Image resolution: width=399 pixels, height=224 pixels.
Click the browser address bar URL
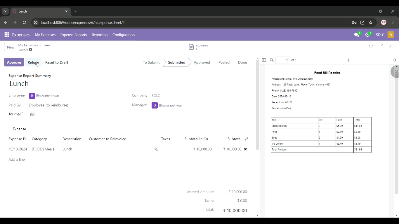(x=83, y=22)
